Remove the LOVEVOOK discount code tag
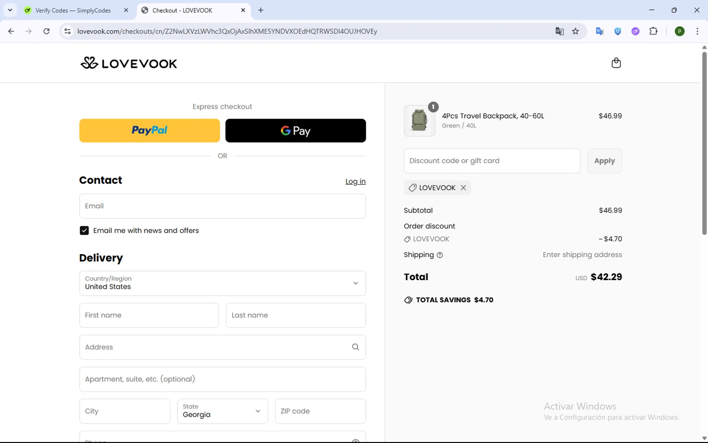Viewport: 708px width, 443px height. click(464, 187)
